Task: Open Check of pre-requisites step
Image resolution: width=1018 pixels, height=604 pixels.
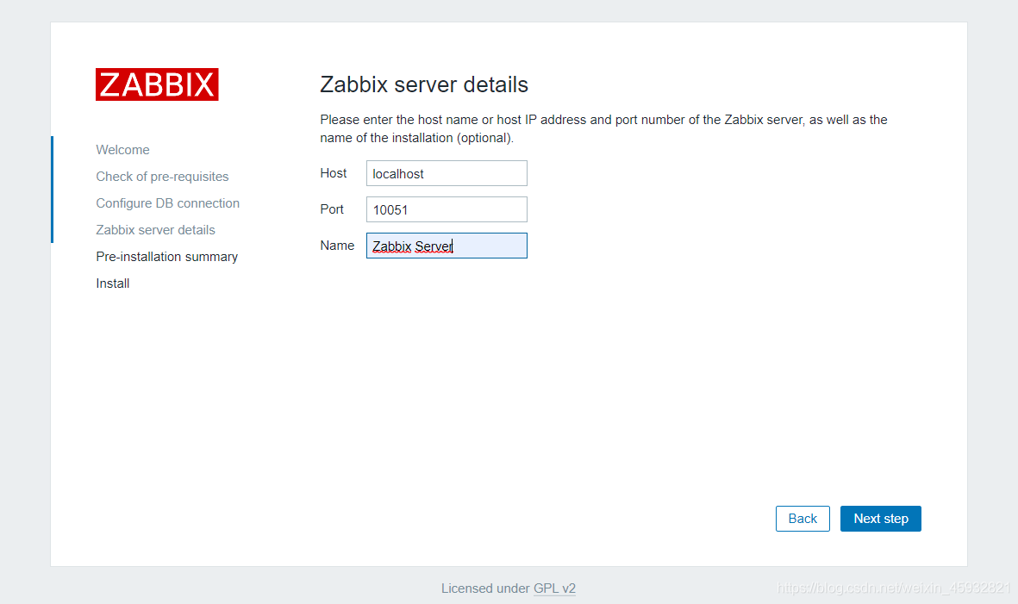Action: point(162,177)
